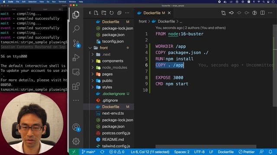Click the git commit graph icon in toolbar
Image resolution: width=277 pixels, height=155 pixels.
pyautogui.click(x=231, y=13)
